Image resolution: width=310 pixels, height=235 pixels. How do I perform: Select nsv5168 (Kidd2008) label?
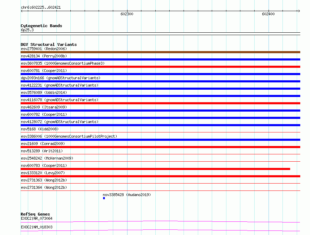(x=40, y=129)
